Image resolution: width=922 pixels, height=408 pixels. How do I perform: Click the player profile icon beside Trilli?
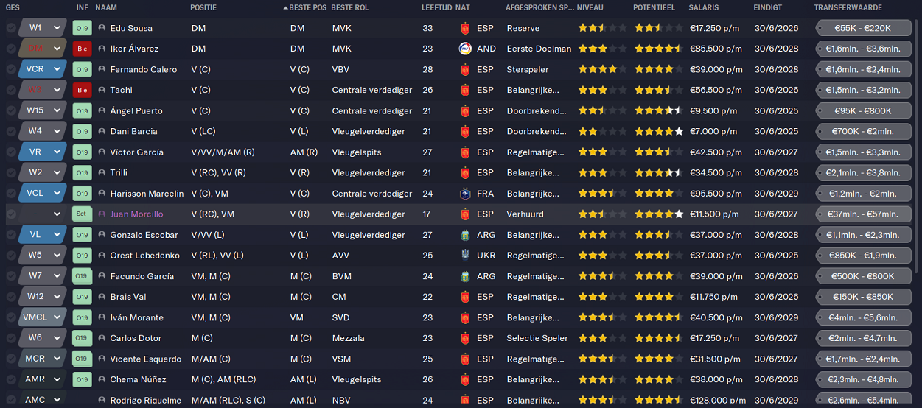point(102,172)
